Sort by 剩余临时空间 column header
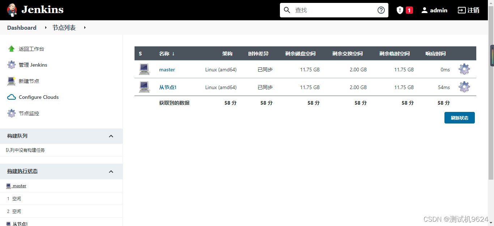 pos(394,54)
